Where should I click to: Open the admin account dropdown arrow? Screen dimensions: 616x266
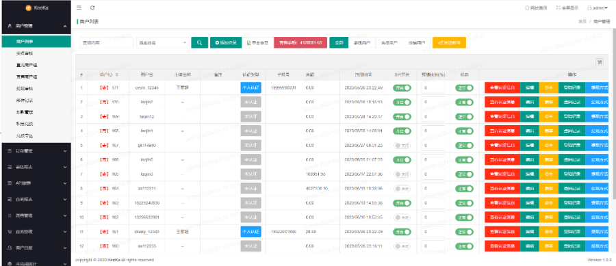click(x=606, y=8)
